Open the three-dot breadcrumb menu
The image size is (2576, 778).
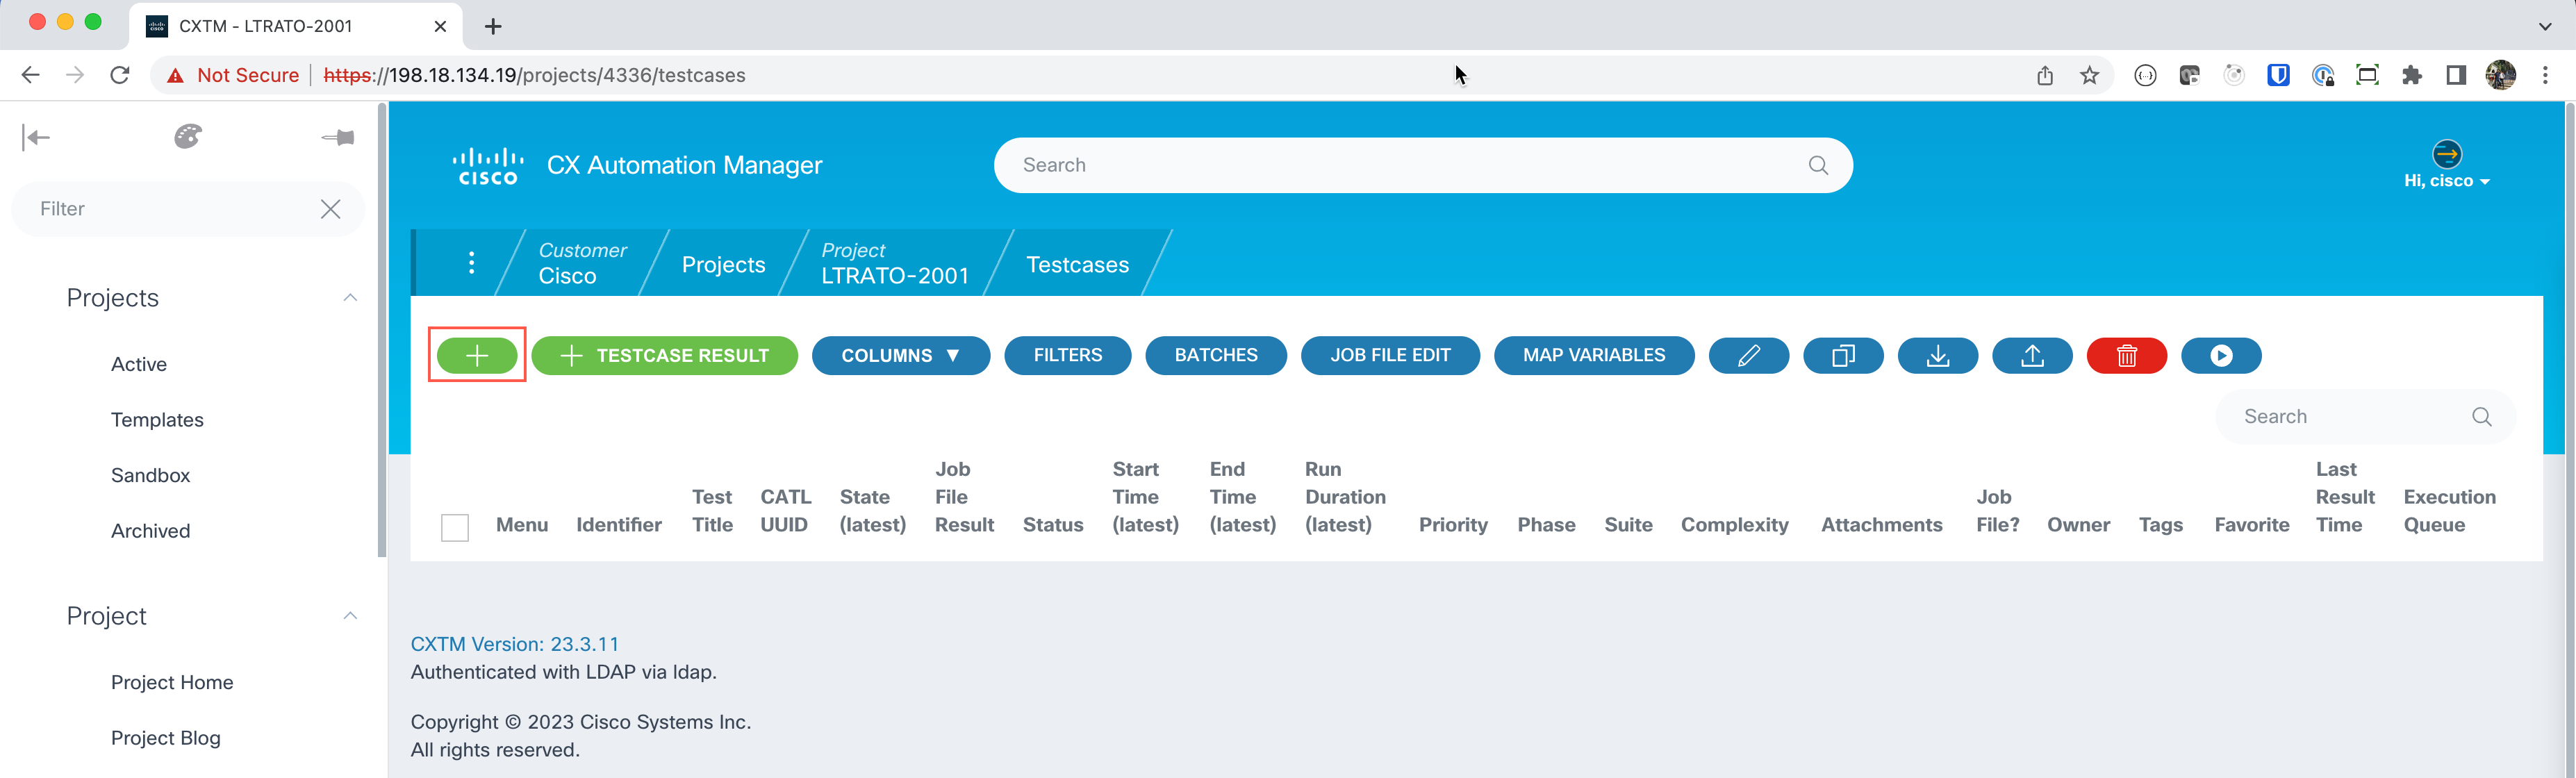[x=471, y=263]
